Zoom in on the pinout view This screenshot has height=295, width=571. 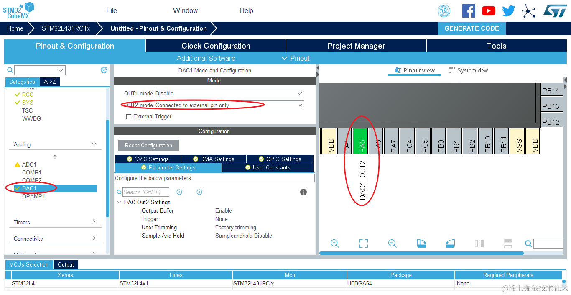(334, 244)
